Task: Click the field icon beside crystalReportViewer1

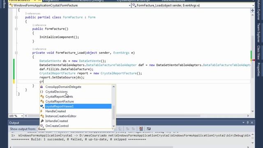Action: coord(42,106)
